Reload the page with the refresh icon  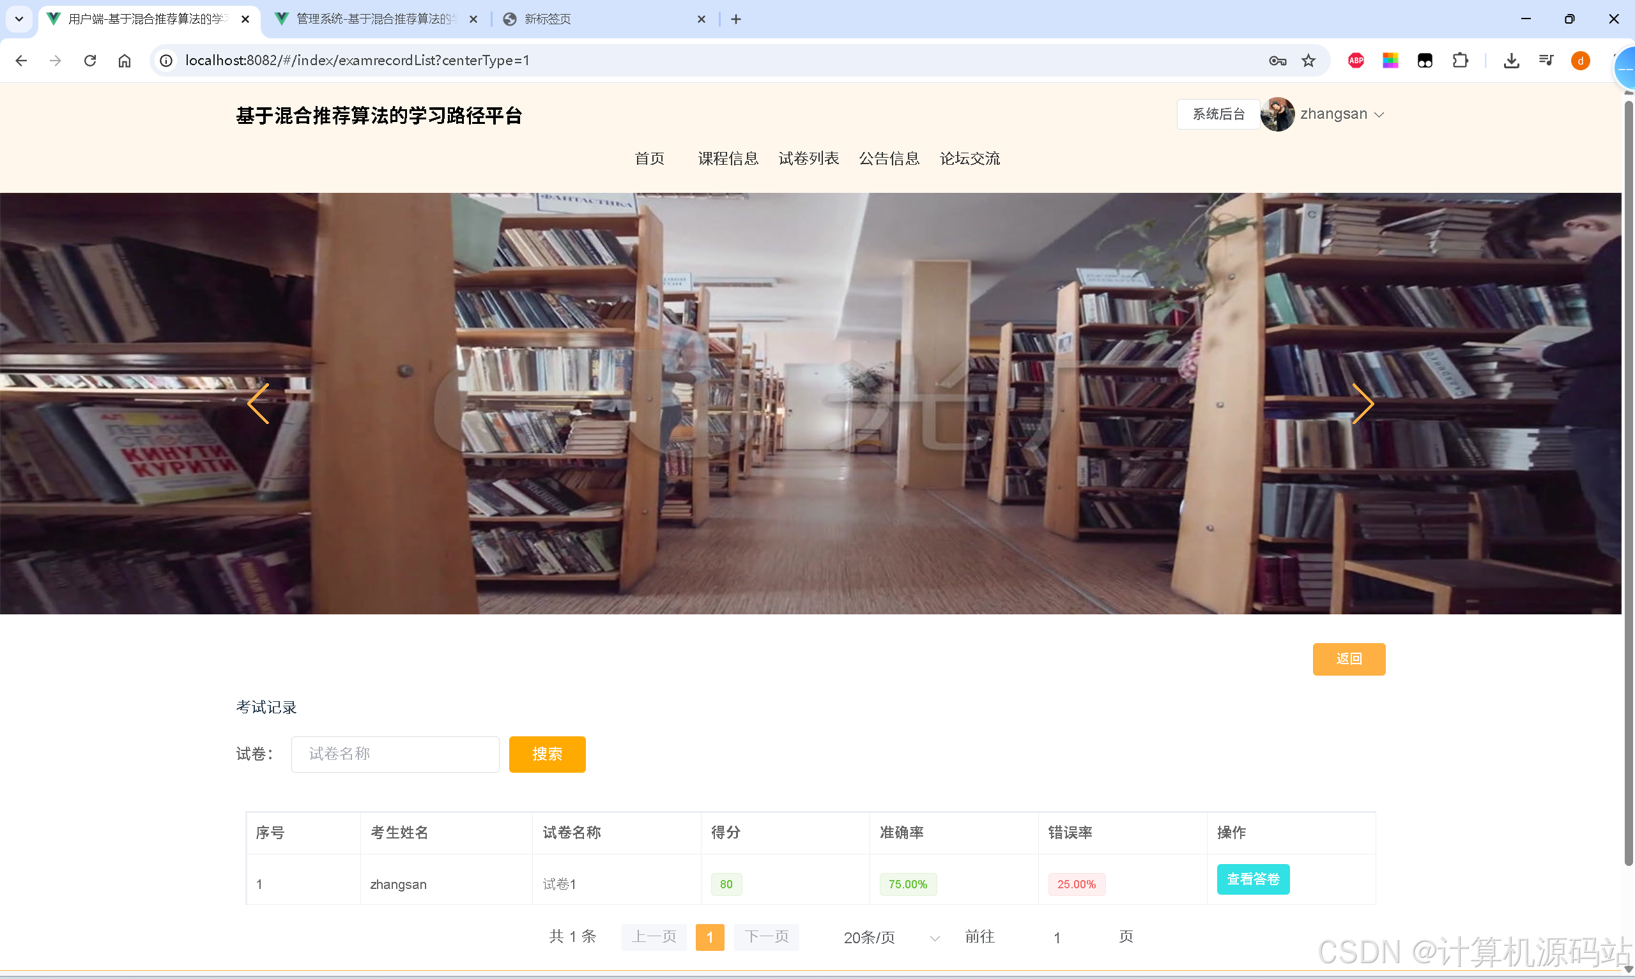[89, 60]
